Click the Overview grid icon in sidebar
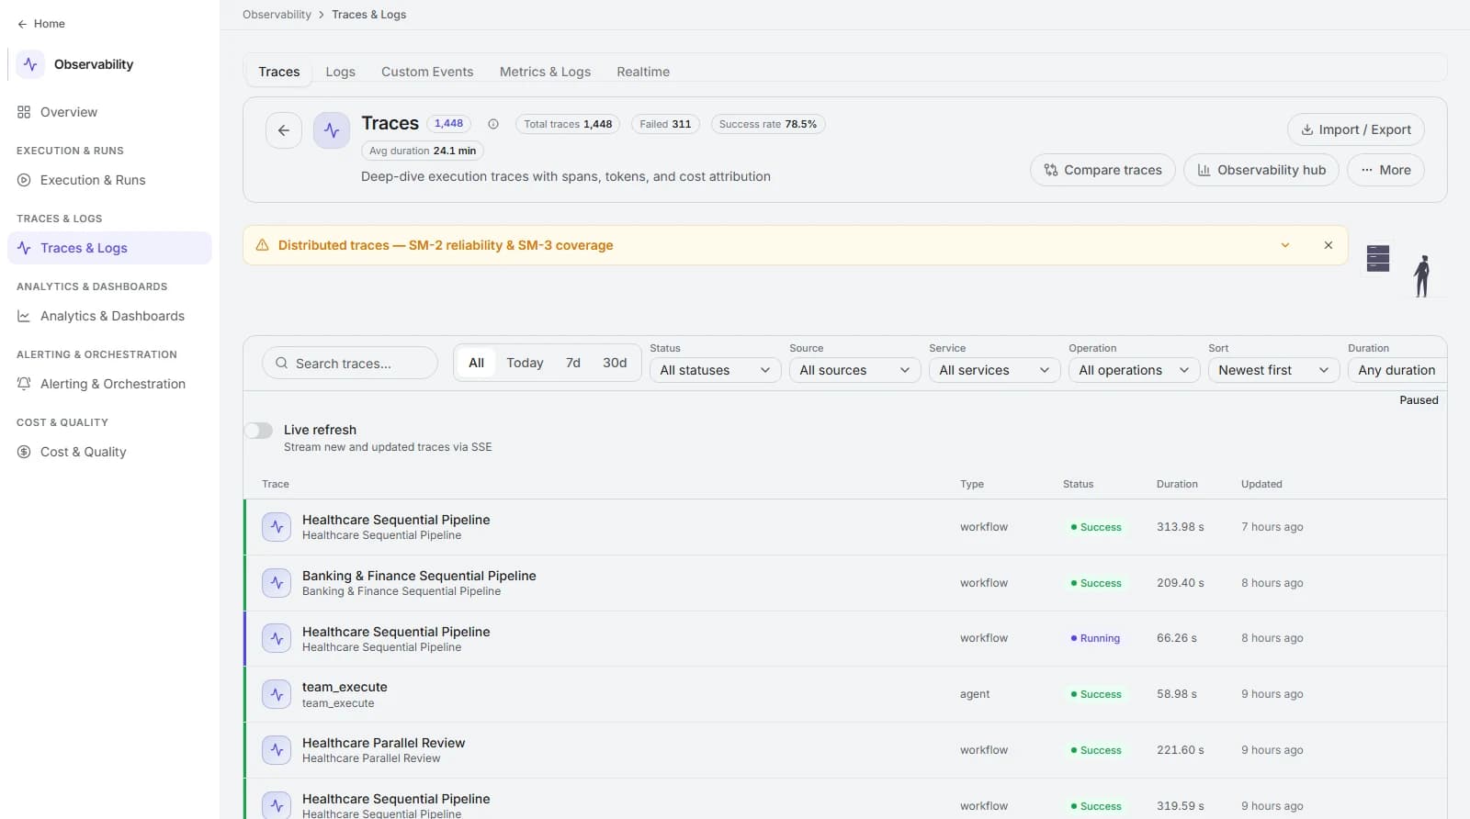 [x=24, y=112]
